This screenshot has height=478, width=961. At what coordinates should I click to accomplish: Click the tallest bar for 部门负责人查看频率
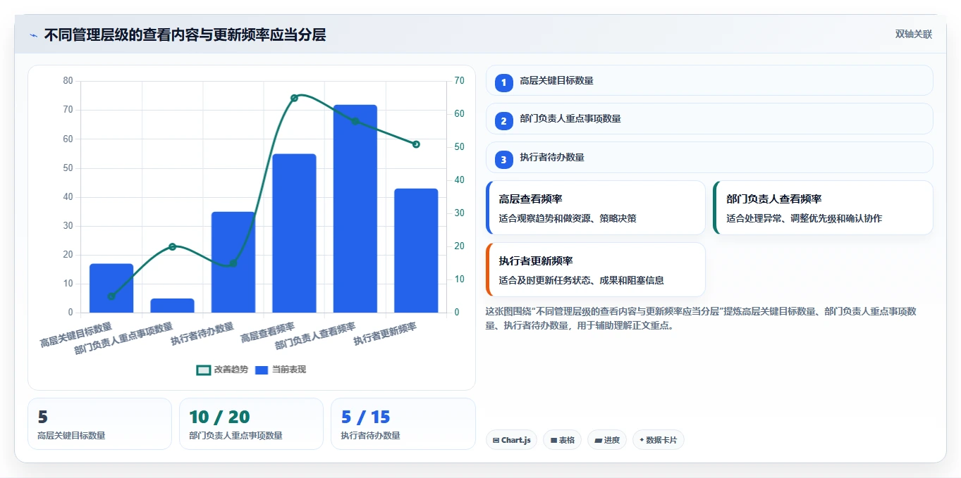(x=355, y=208)
